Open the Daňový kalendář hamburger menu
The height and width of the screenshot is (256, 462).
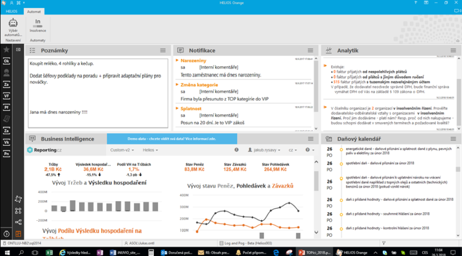coord(453,138)
